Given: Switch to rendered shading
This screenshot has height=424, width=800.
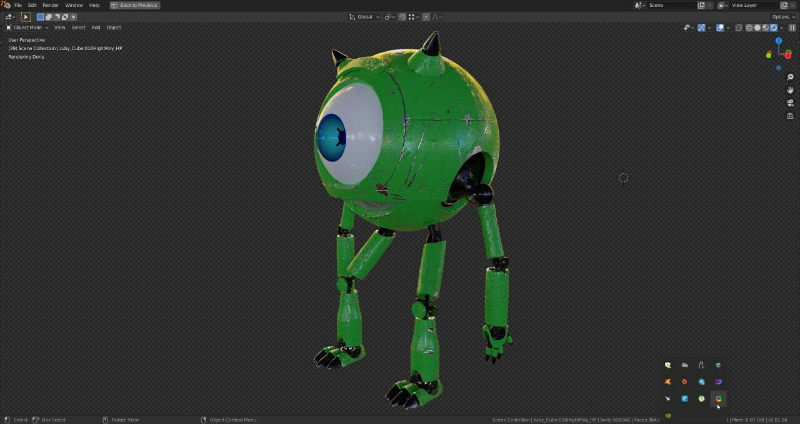Looking at the screenshot, I should point(774,28).
